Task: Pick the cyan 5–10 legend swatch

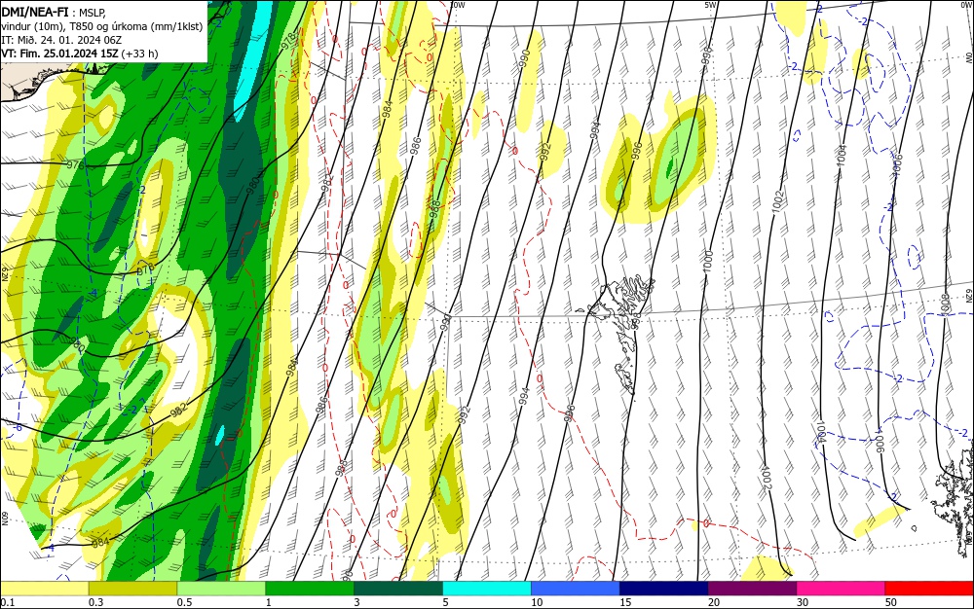Action: click(x=487, y=589)
